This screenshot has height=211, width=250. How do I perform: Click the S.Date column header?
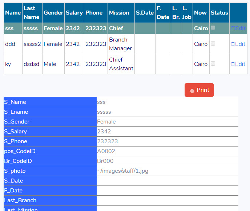tap(145, 13)
